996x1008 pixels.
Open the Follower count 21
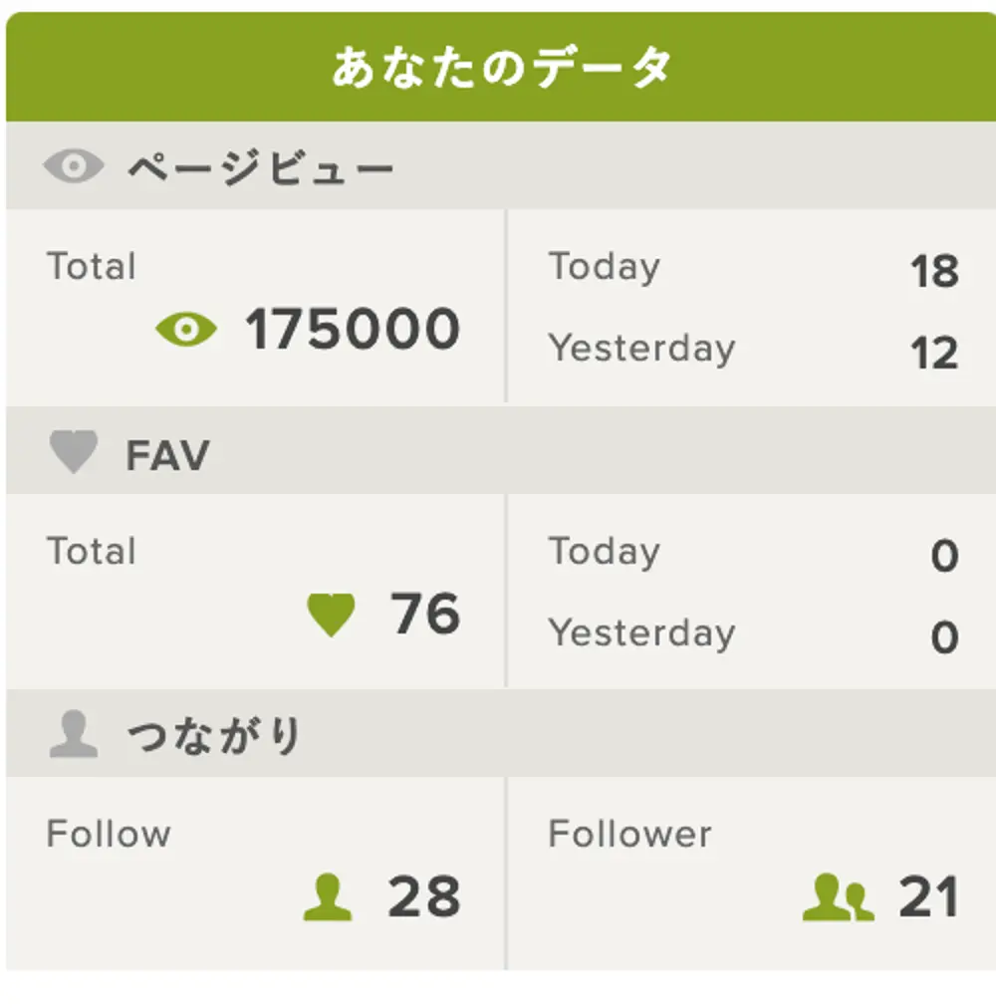[x=928, y=897]
